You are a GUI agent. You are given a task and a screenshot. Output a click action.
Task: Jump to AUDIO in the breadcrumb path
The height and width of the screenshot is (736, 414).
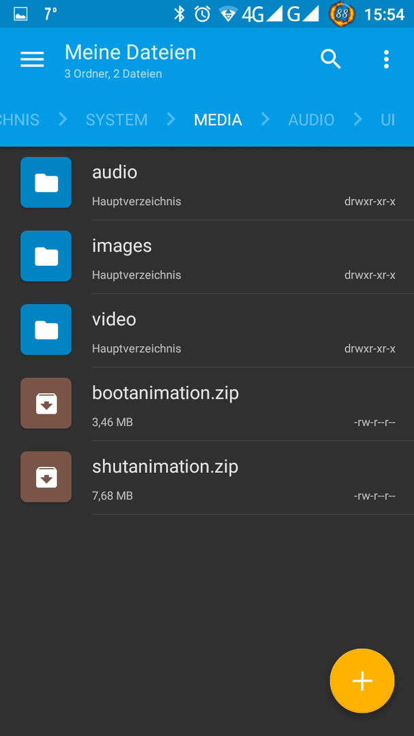[311, 120]
